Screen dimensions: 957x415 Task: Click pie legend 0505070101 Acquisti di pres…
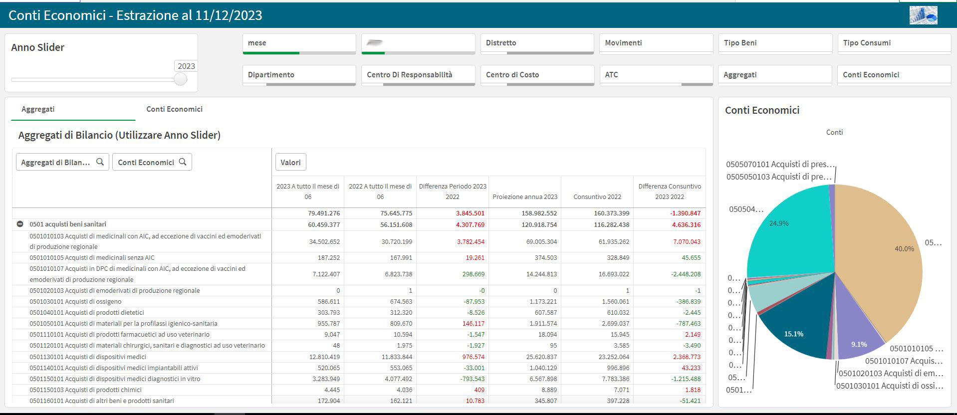(780, 164)
